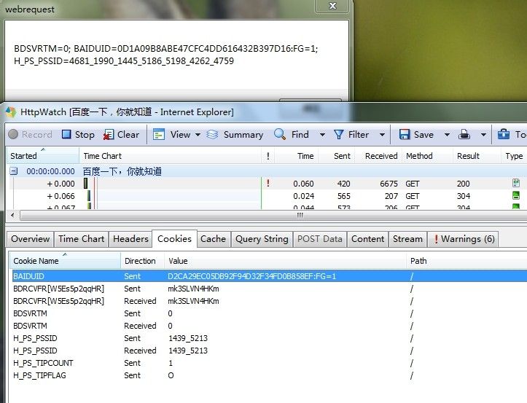Select the H_PS_PSSID Received cookie row
Viewport: 527px width, 403px height.
click(270, 351)
